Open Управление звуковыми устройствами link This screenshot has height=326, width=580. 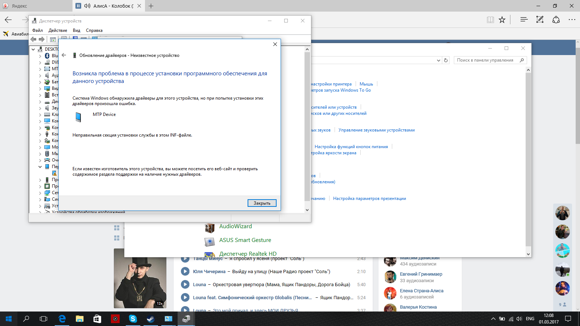point(376,130)
